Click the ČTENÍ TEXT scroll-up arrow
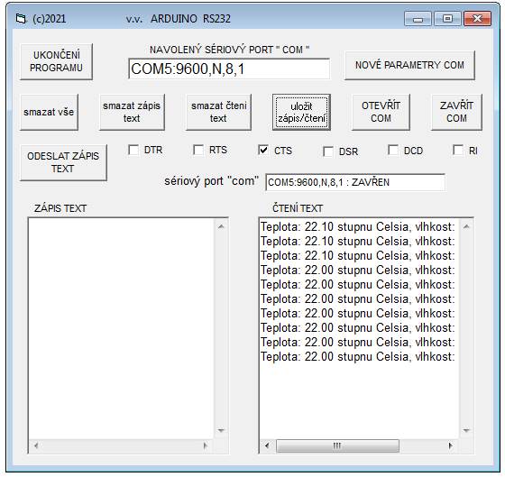The width and height of the screenshot is (505, 477). click(x=466, y=226)
